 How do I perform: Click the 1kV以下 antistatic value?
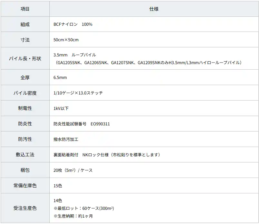point(61,108)
